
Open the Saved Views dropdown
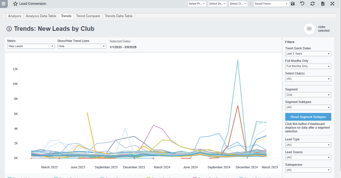coord(271,4)
